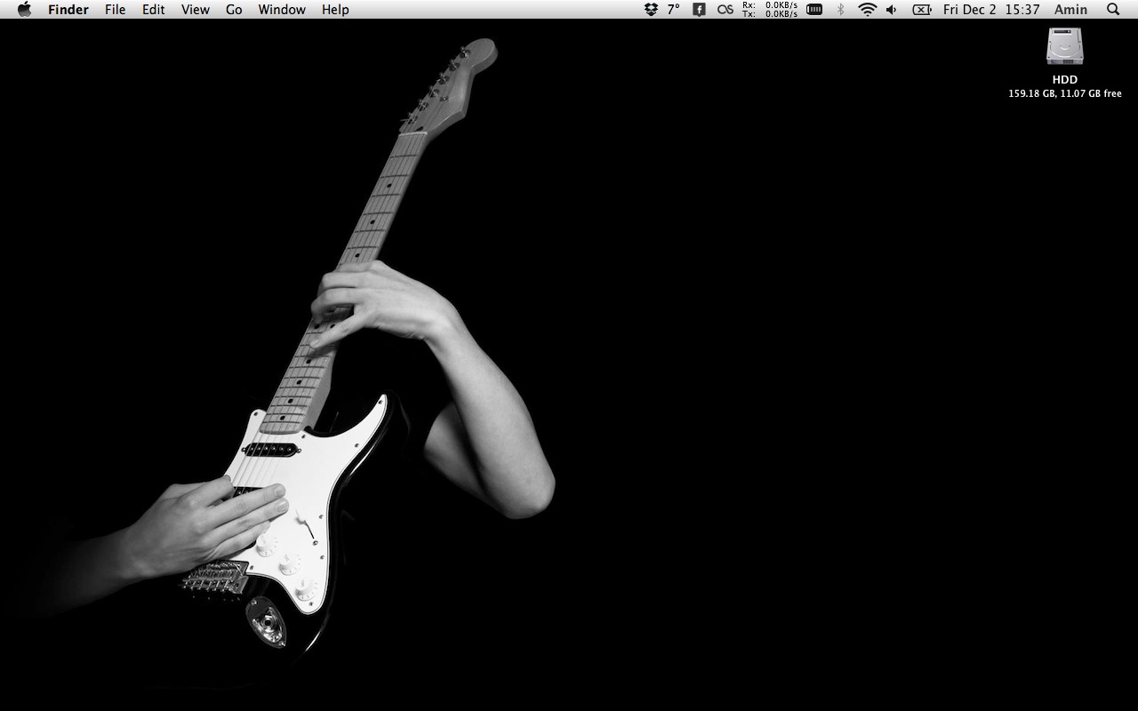This screenshot has width=1138, height=711.
Task: Click the memory chip status icon
Action: (x=814, y=10)
